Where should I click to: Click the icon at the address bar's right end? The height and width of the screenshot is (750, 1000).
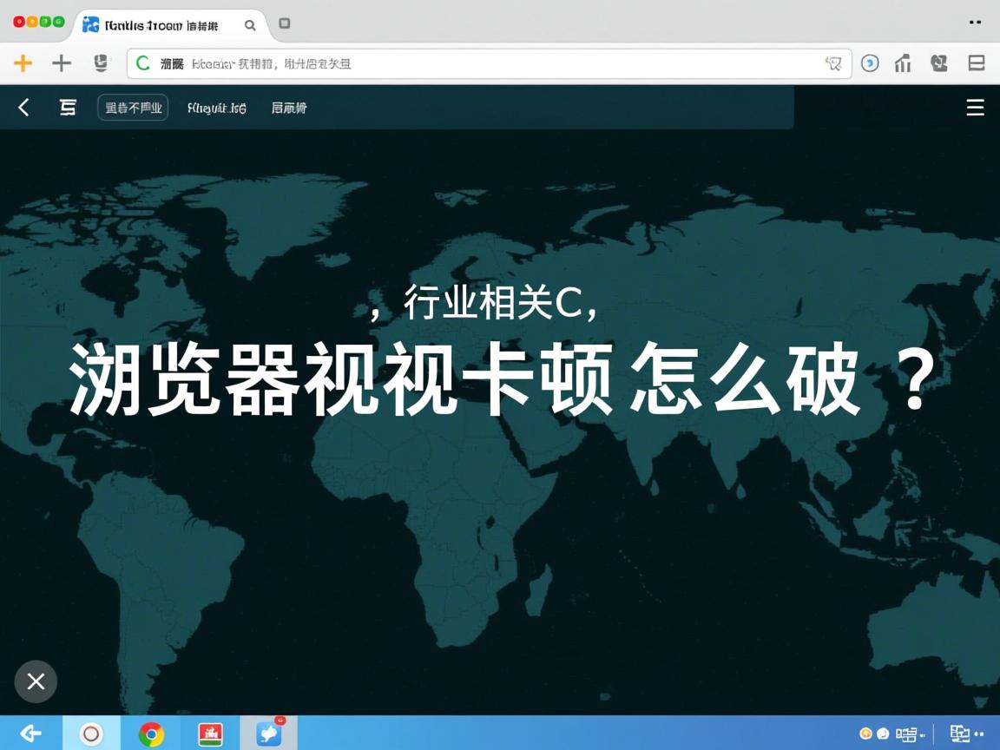click(x=833, y=63)
